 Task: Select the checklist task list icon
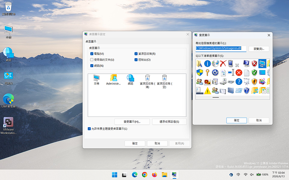(x=199, y=91)
